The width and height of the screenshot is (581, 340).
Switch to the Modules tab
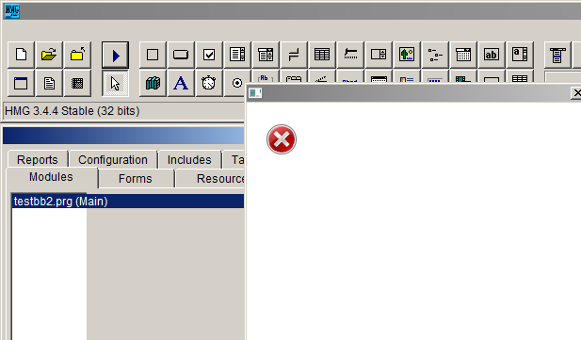pyautogui.click(x=51, y=177)
